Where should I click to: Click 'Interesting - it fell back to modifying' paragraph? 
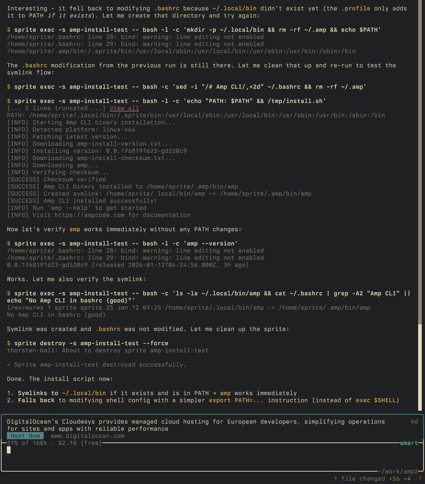tap(207, 12)
